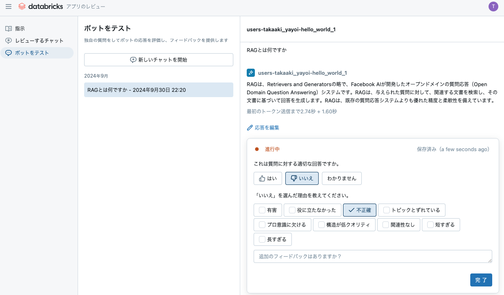
Task: Check the 有害 feedback checkbox
Action: click(x=262, y=210)
